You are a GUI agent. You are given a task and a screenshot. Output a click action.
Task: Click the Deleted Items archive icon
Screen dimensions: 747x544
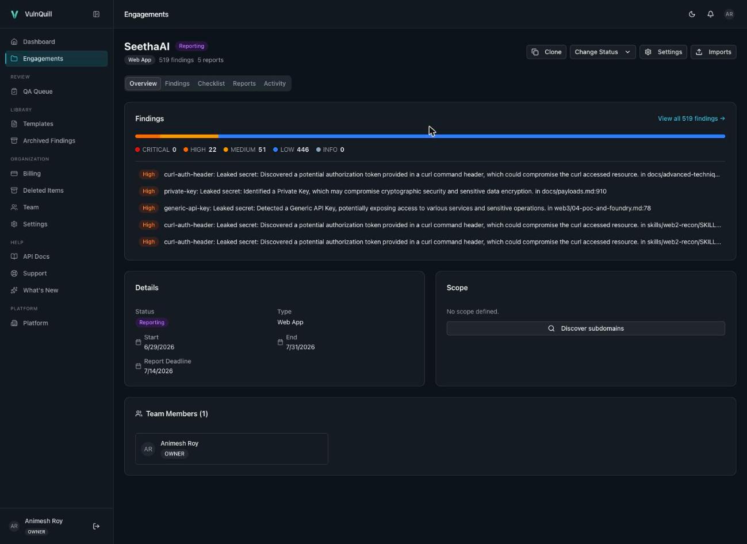pyautogui.click(x=14, y=190)
